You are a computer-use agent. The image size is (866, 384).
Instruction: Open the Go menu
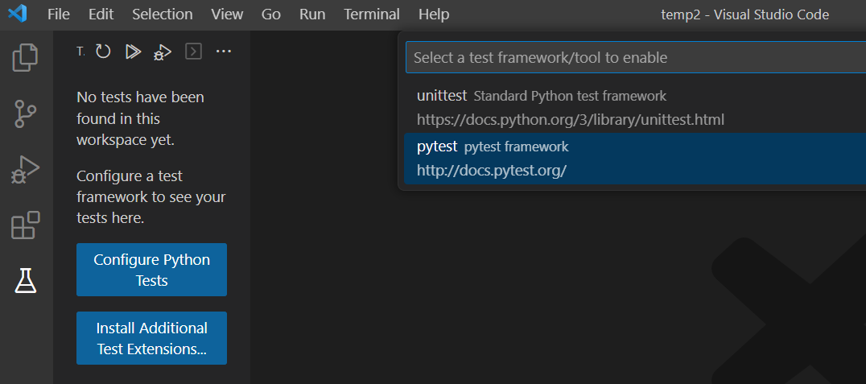(x=271, y=14)
